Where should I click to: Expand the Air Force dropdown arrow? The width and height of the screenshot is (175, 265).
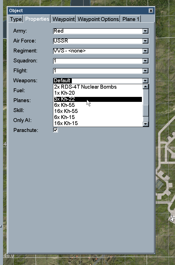[145, 41]
